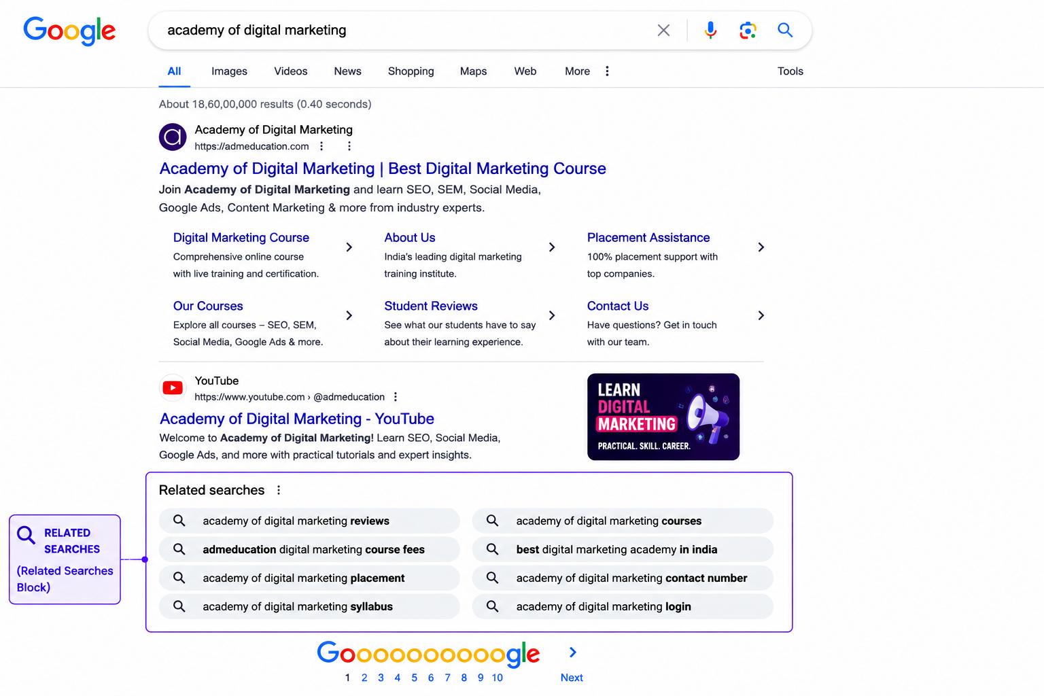The image size is (1044, 696).
Task: Open the YouTube result options menu
Action: [x=396, y=397]
